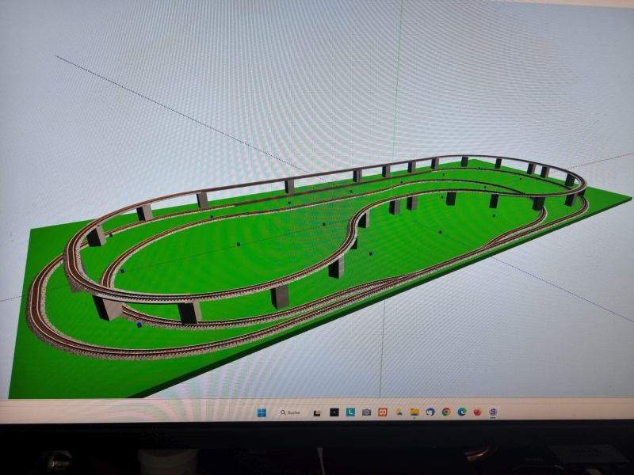Open the Camera app from the taskbar
The width and height of the screenshot is (634, 475).
pos(366,412)
